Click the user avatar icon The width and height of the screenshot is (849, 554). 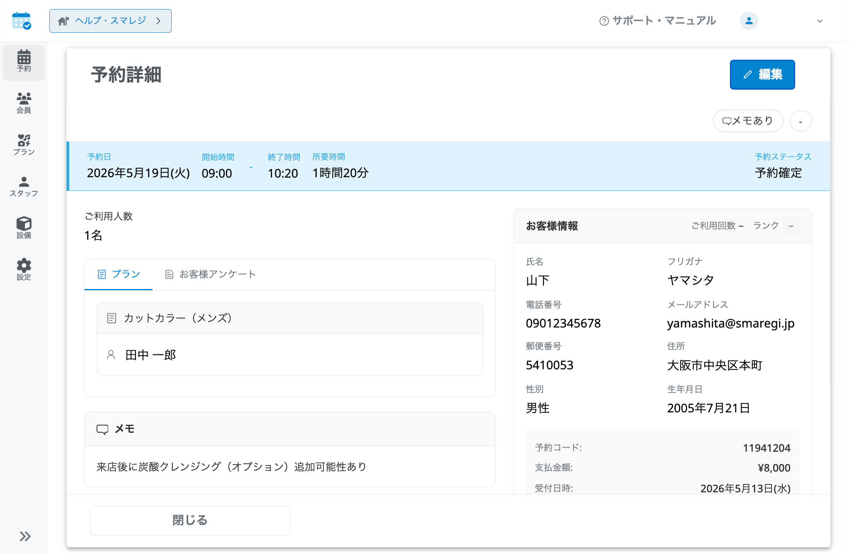click(749, 21)
